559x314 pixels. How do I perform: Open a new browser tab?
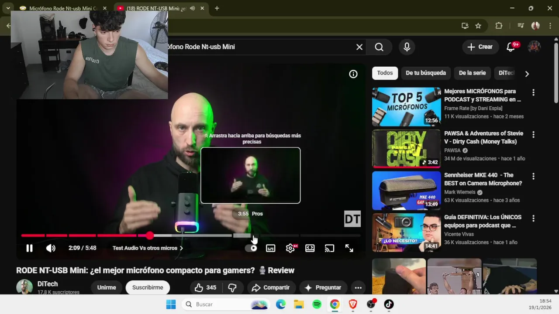coord(217,8)
